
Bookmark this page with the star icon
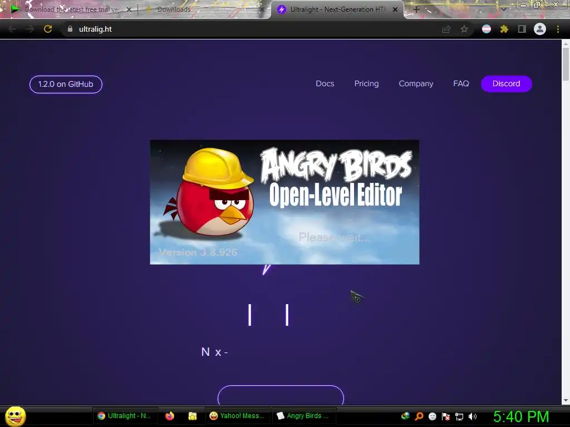click(x=464, y=29)
